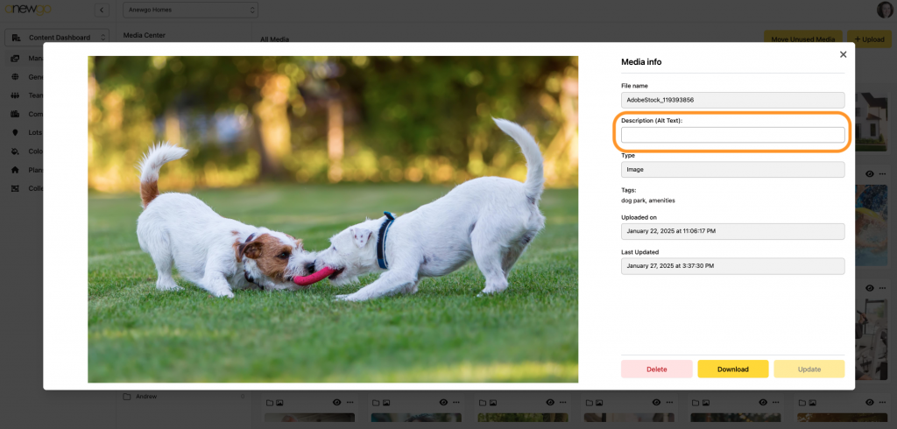This screenshot has width=897, height=429.
Task: Toggle the eye visibility icon below the house thumbnail
Action: point(869,174)
